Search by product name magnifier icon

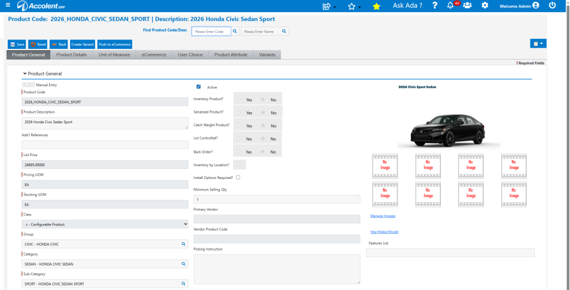tap(284, 31)
